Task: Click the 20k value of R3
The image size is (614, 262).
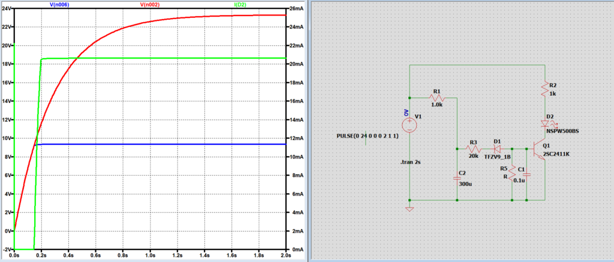Action: (x=473, y=156)
